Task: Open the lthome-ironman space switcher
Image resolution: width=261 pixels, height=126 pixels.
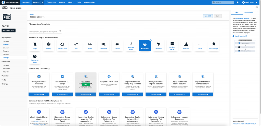Action: pyautogui.click(x=11, y=2)
